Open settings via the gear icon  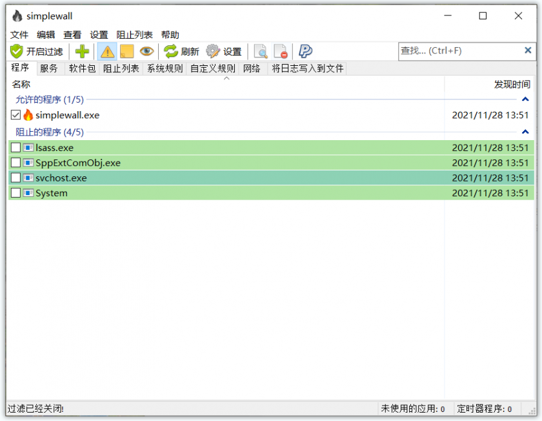(213, 52)
